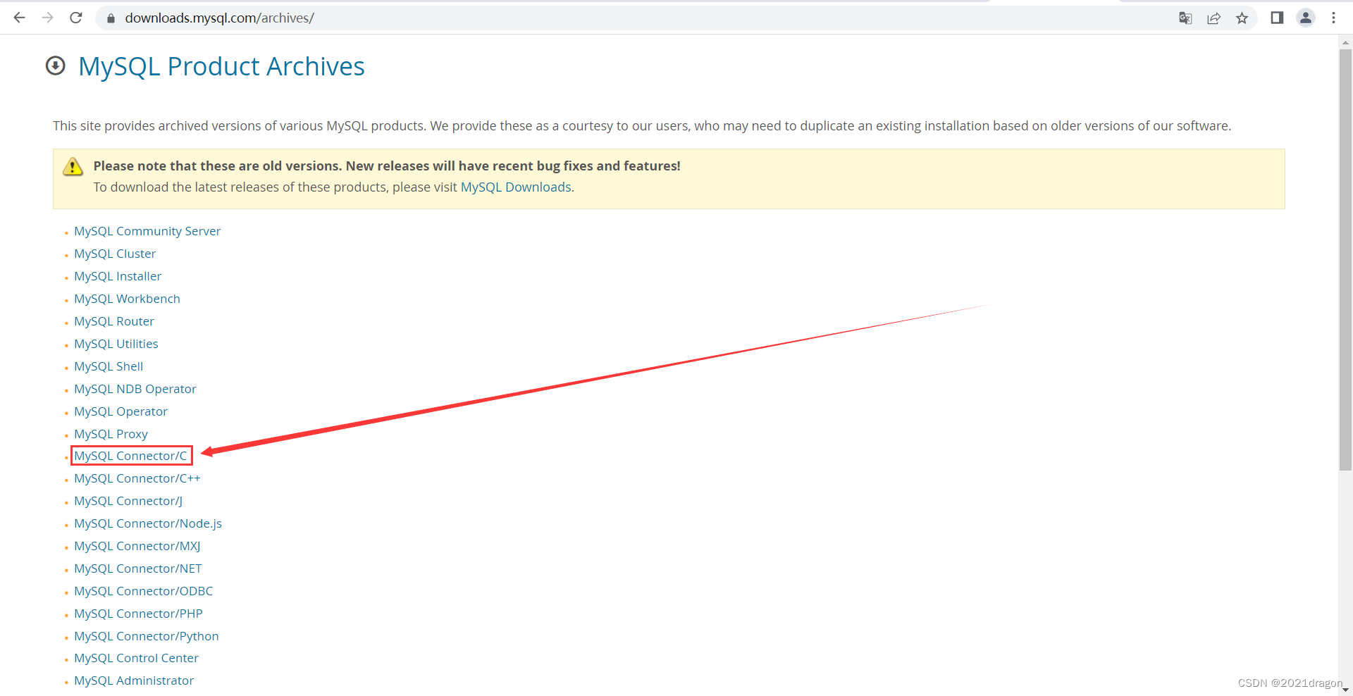
Task: Open MySQL Control Center link
Action: (x=136, y=658)
